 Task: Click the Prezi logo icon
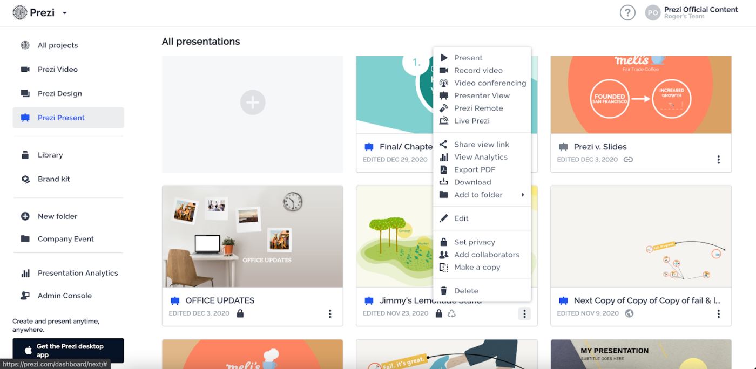(20, 12)
